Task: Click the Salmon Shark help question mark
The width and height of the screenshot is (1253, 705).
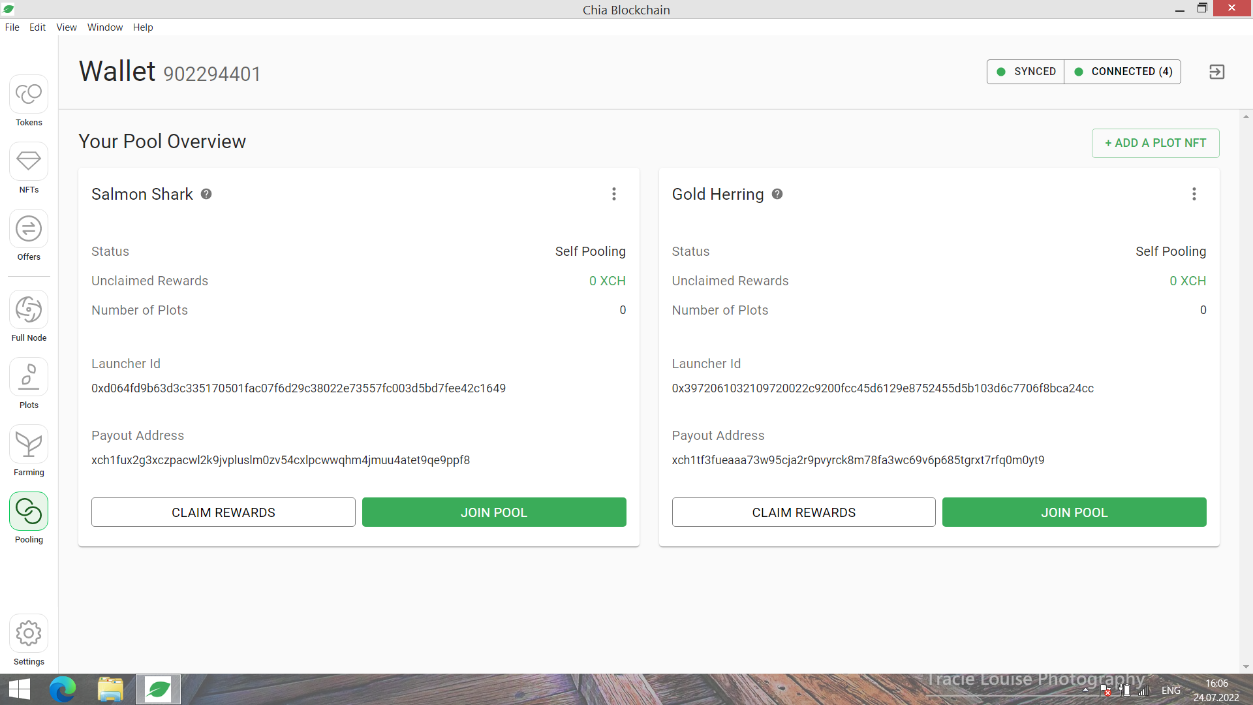Action: click(x=206, y=194)
